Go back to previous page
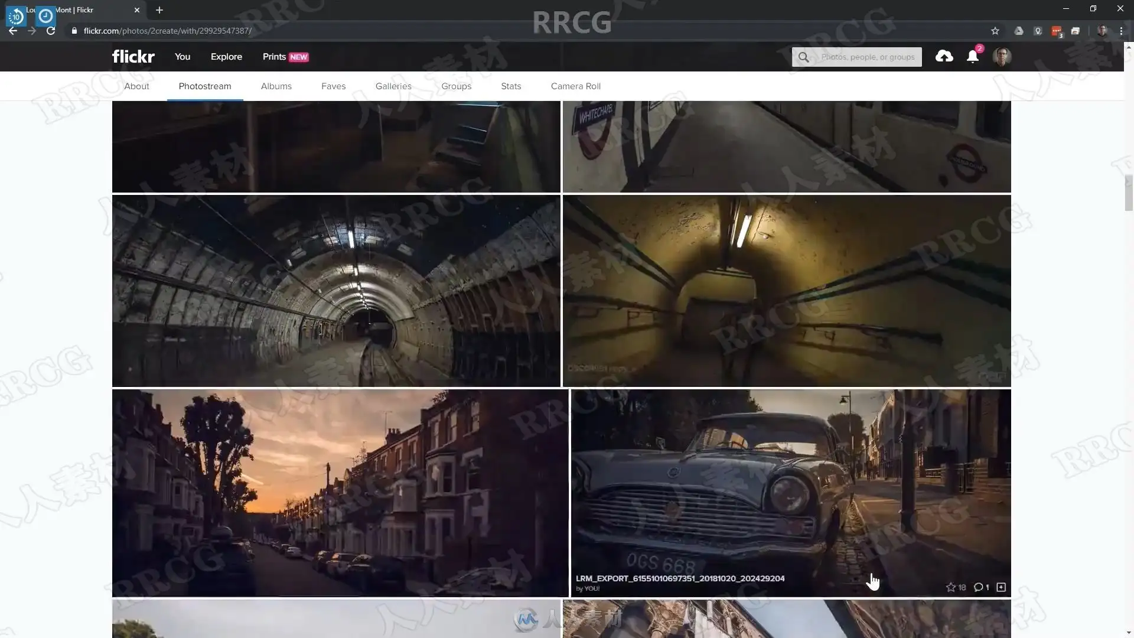This screenshot has width=1134, height=638. click(x=13, y=31)
